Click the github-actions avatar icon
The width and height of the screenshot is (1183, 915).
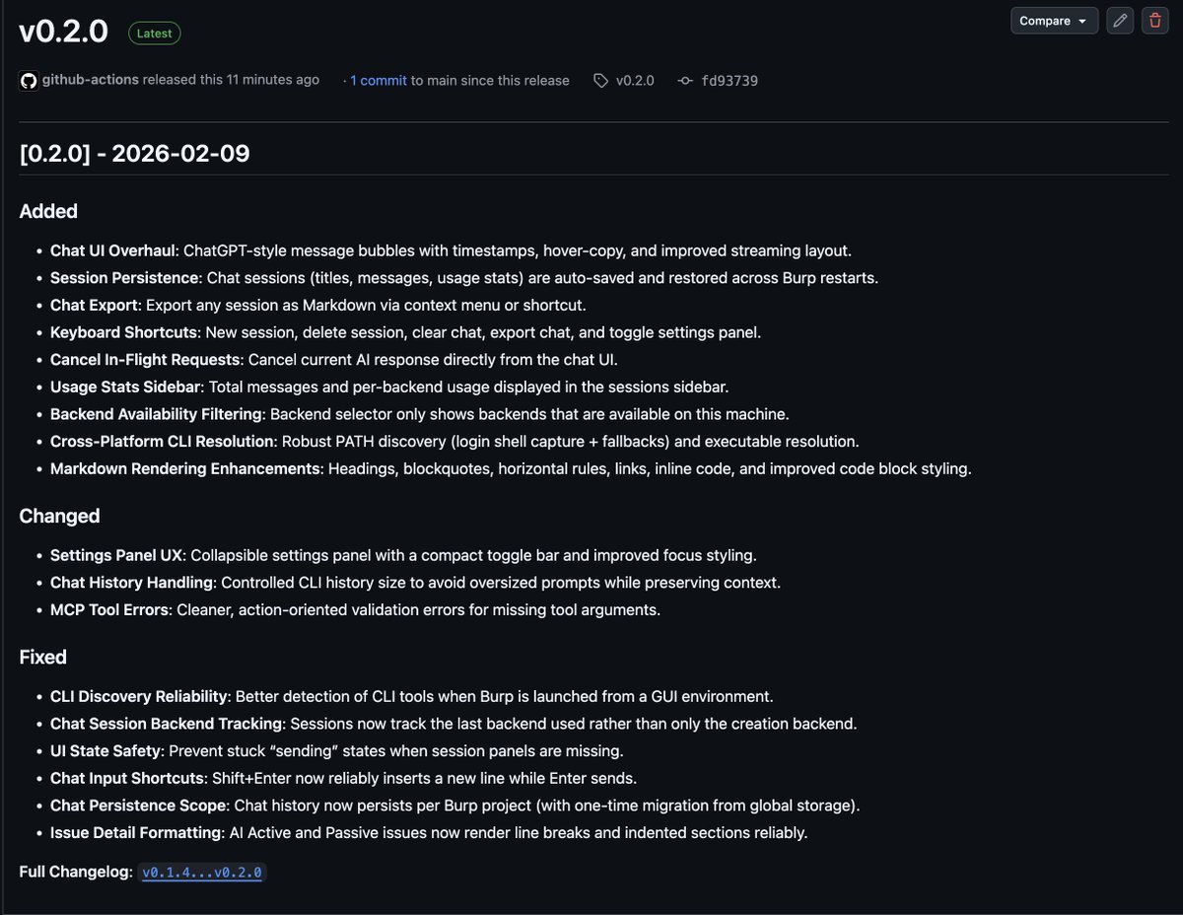click(29, 81)
